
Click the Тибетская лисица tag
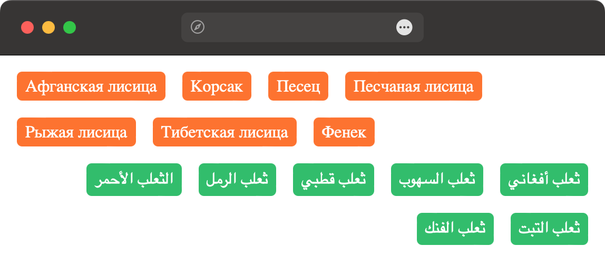click(x=225, y=132)
